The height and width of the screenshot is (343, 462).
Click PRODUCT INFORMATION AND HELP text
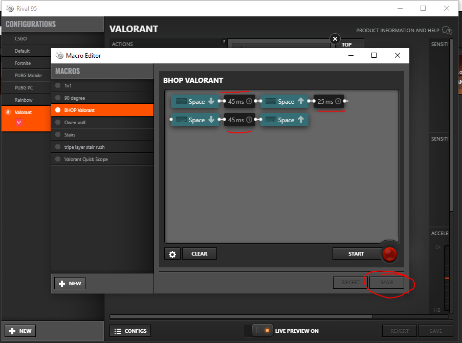398,30
